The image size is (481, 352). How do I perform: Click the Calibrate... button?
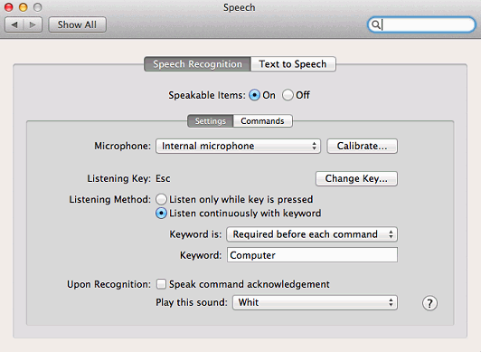[x=362, y=146]
